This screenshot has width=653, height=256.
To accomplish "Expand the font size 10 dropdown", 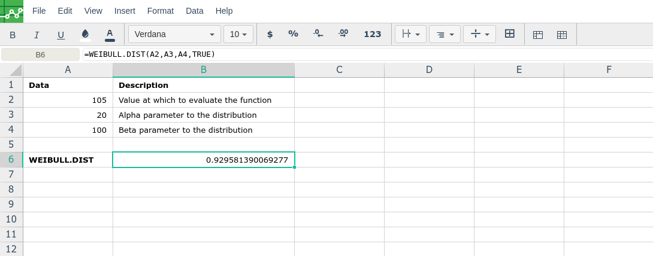I will pos(238,34).
